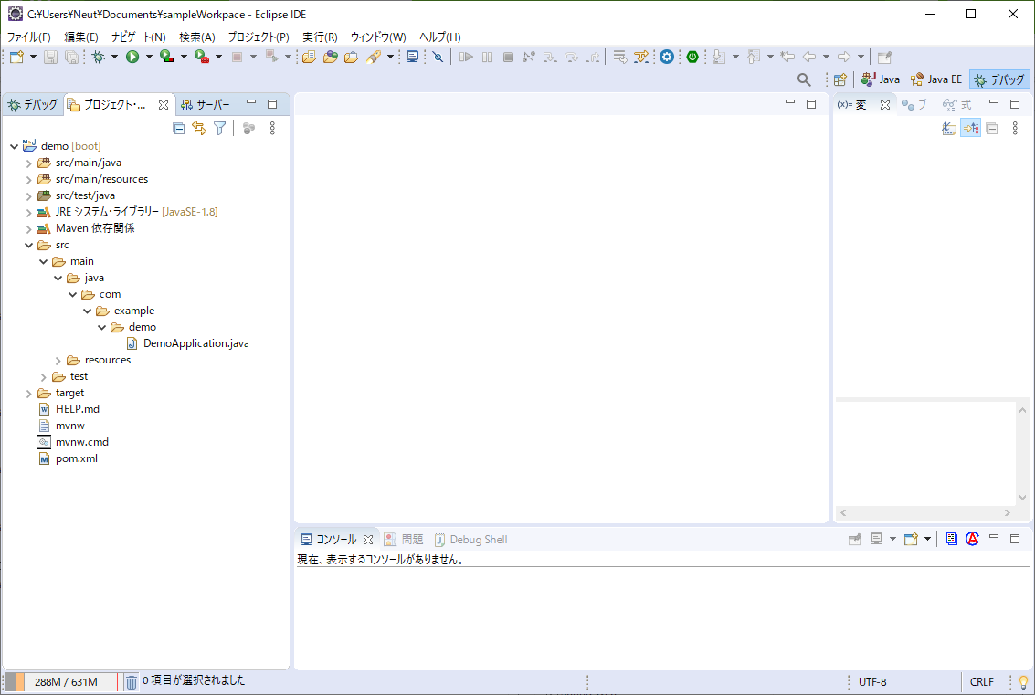Viewport: 1035px width, 695px height.
Task: Click the Pin Console icon
Action: [855, 539]
